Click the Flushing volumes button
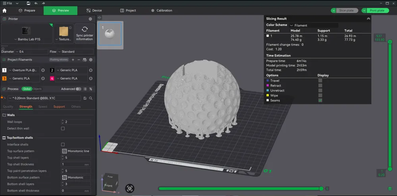This screenshot has height=196, width=397. tap(59, 60)
